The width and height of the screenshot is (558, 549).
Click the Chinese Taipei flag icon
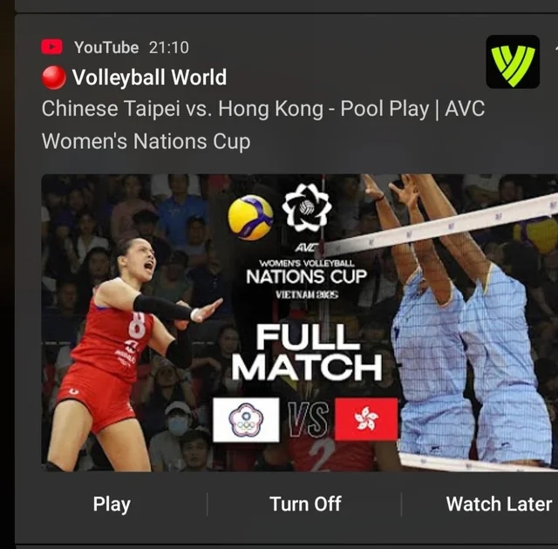click(x=246, y=420)
